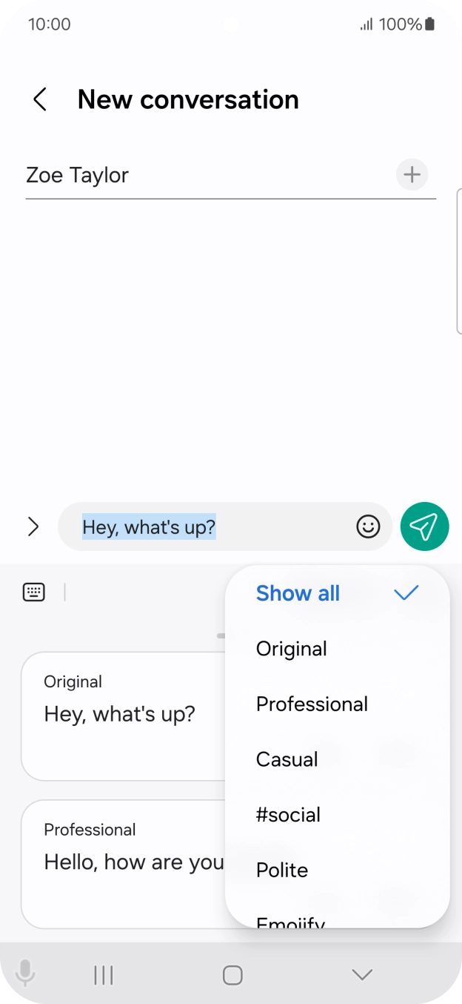The height and width of the screenshot is (1004, 462).
Task: Choose Original from the style menu
Action: [338, 649]
